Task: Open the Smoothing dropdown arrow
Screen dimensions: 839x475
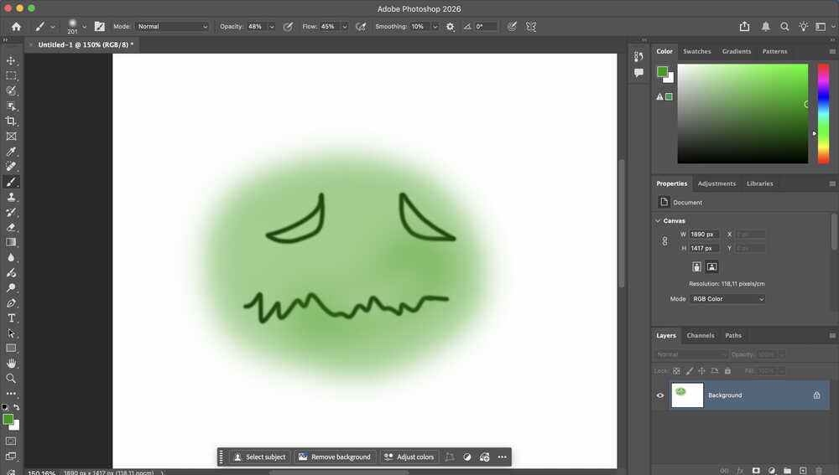Action: click(435, 26)
